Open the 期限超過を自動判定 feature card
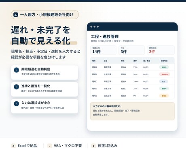 pyautogui.click(x=44, y=72)
